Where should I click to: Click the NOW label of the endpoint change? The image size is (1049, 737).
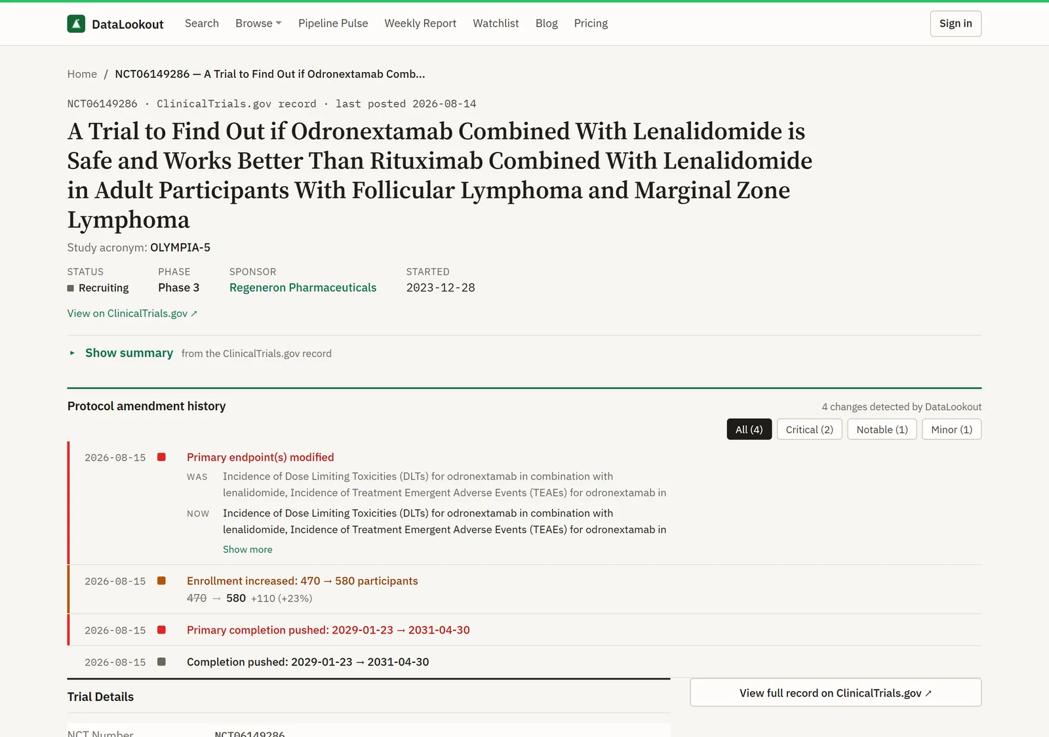tap(198, 514)
